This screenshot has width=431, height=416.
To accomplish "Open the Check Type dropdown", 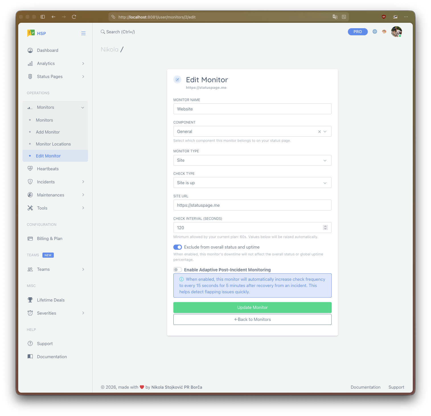I will (x=325, y=183).
